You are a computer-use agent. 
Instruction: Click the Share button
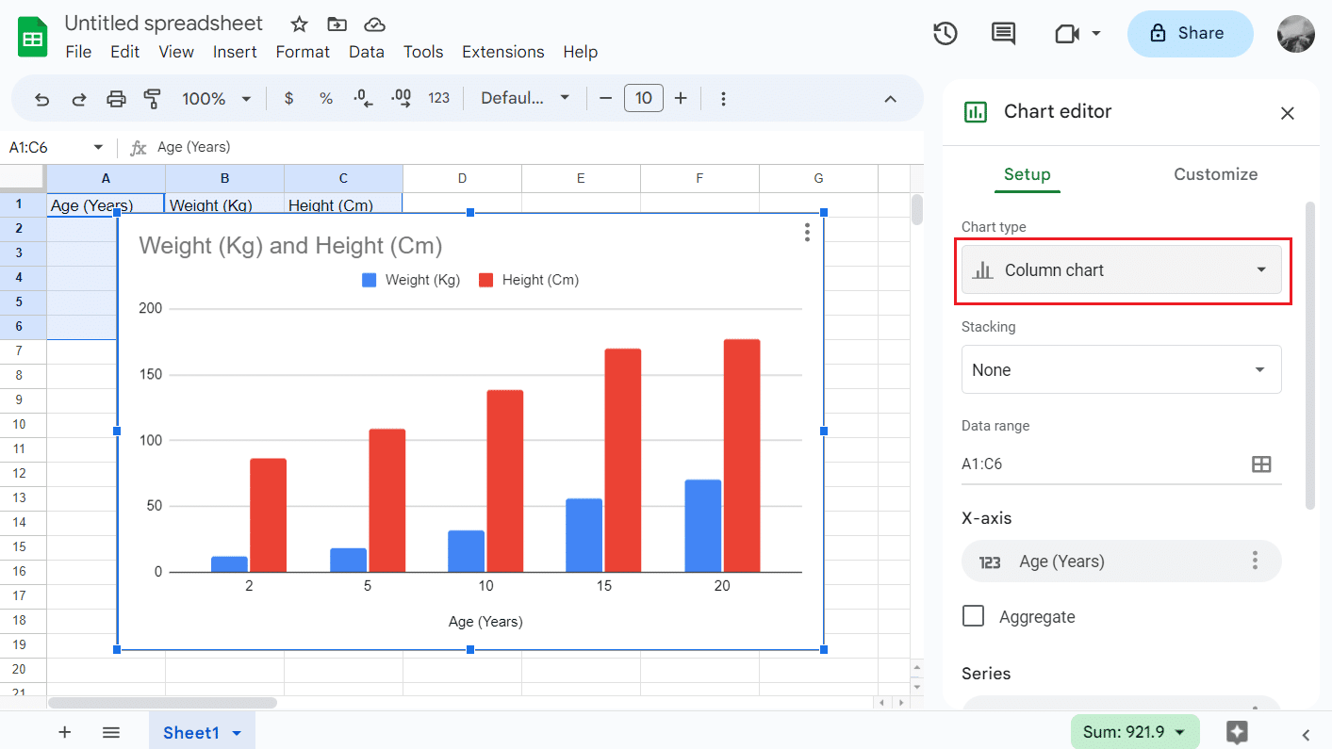click(1190, 33)
